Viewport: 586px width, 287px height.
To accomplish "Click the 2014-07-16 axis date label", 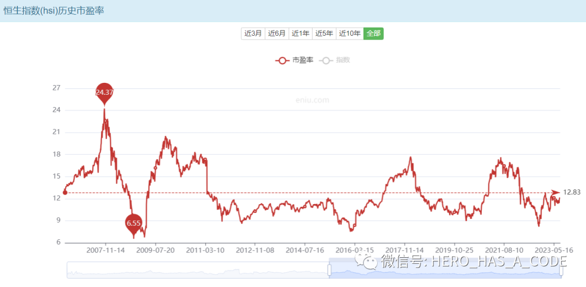I will pos(304,250).
